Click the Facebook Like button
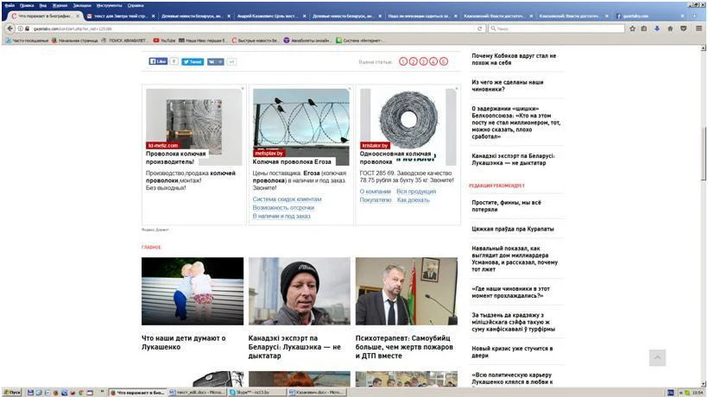Viewport: 708px width, 397px height. (x=158, y=61)
